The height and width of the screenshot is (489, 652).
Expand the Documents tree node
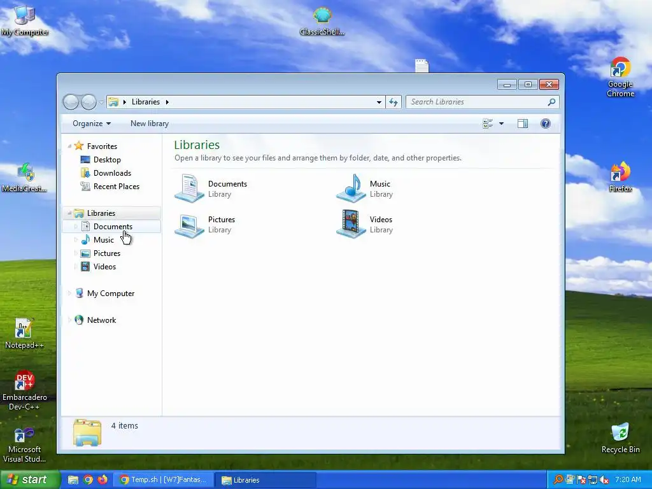pyautogui.click(x=76, y=226)
